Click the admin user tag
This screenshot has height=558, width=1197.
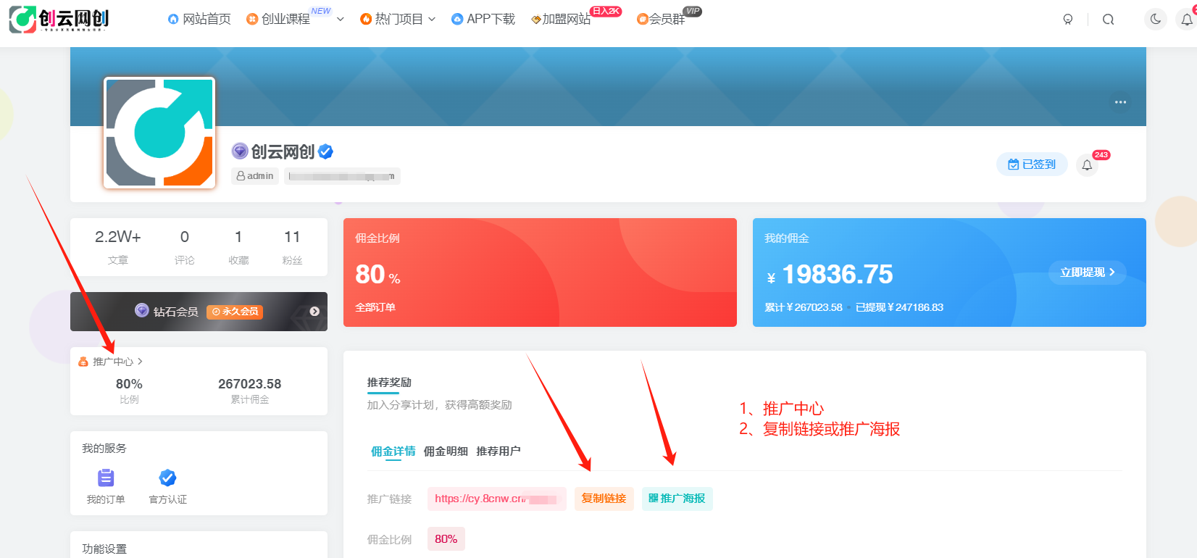tap(255, 176)
